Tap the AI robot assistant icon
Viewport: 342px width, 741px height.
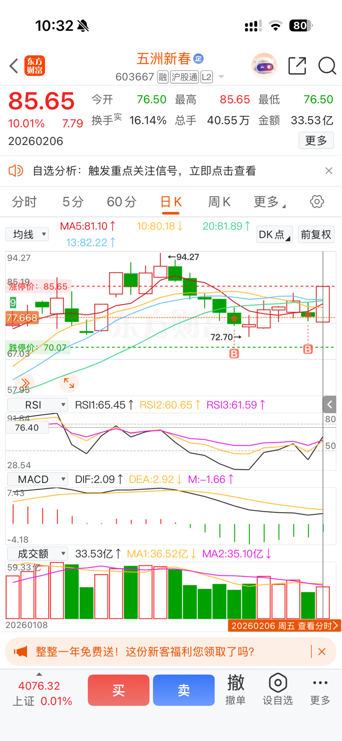264,66
